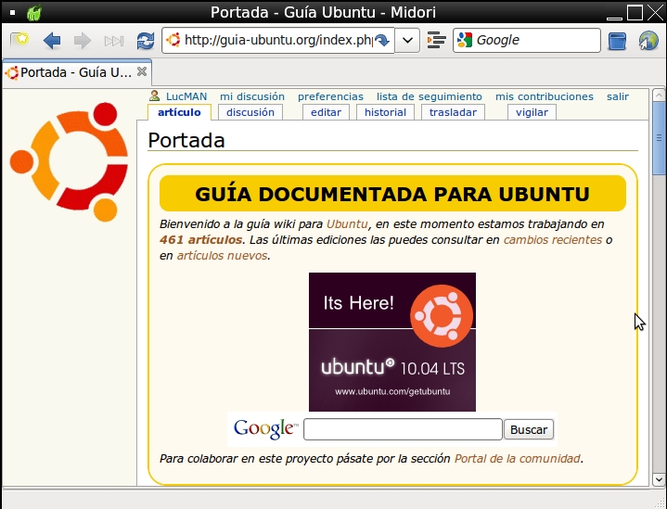Viewport: 667px width, 509px height.
Task: Click the grey forward arrow button
Action: pyautogui.click(x=82, y=41)
